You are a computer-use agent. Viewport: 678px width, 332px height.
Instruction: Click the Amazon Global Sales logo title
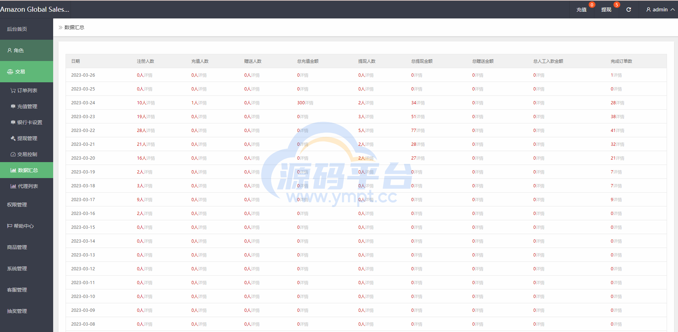coord(35,10)
